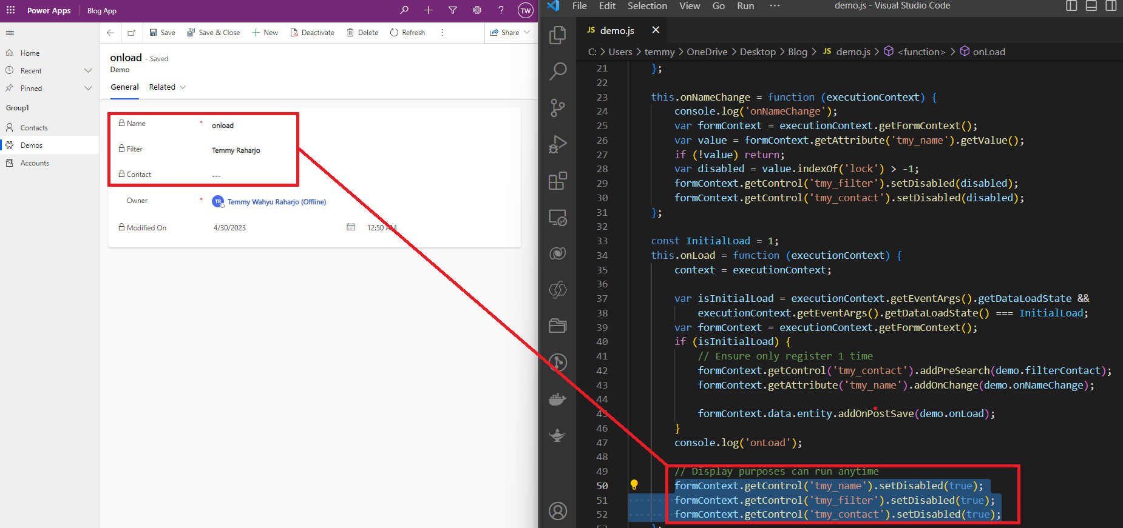The width and height of the screenshot is (1123, 528).
Task: Open the help question mark icon
Action: (x=501, y=10)
